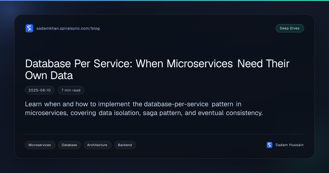Click the author name Sadam Hussain
329x173 pixels.
point(290,145)
